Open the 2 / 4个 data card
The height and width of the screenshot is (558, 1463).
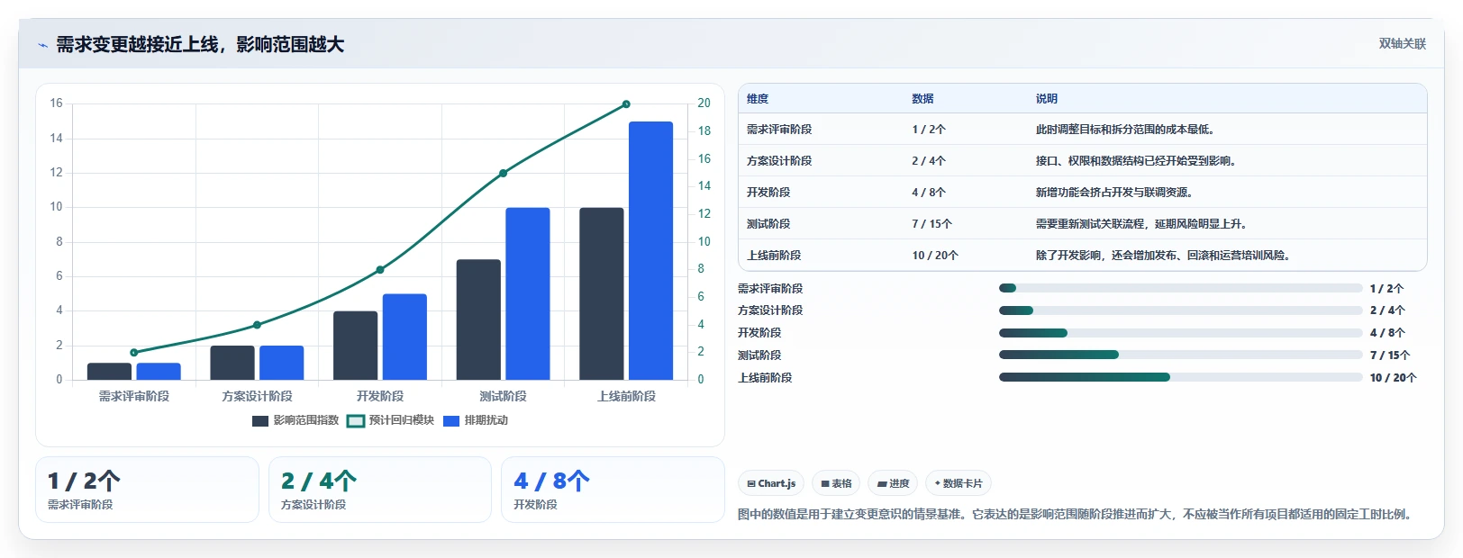[x=380, y=490]
